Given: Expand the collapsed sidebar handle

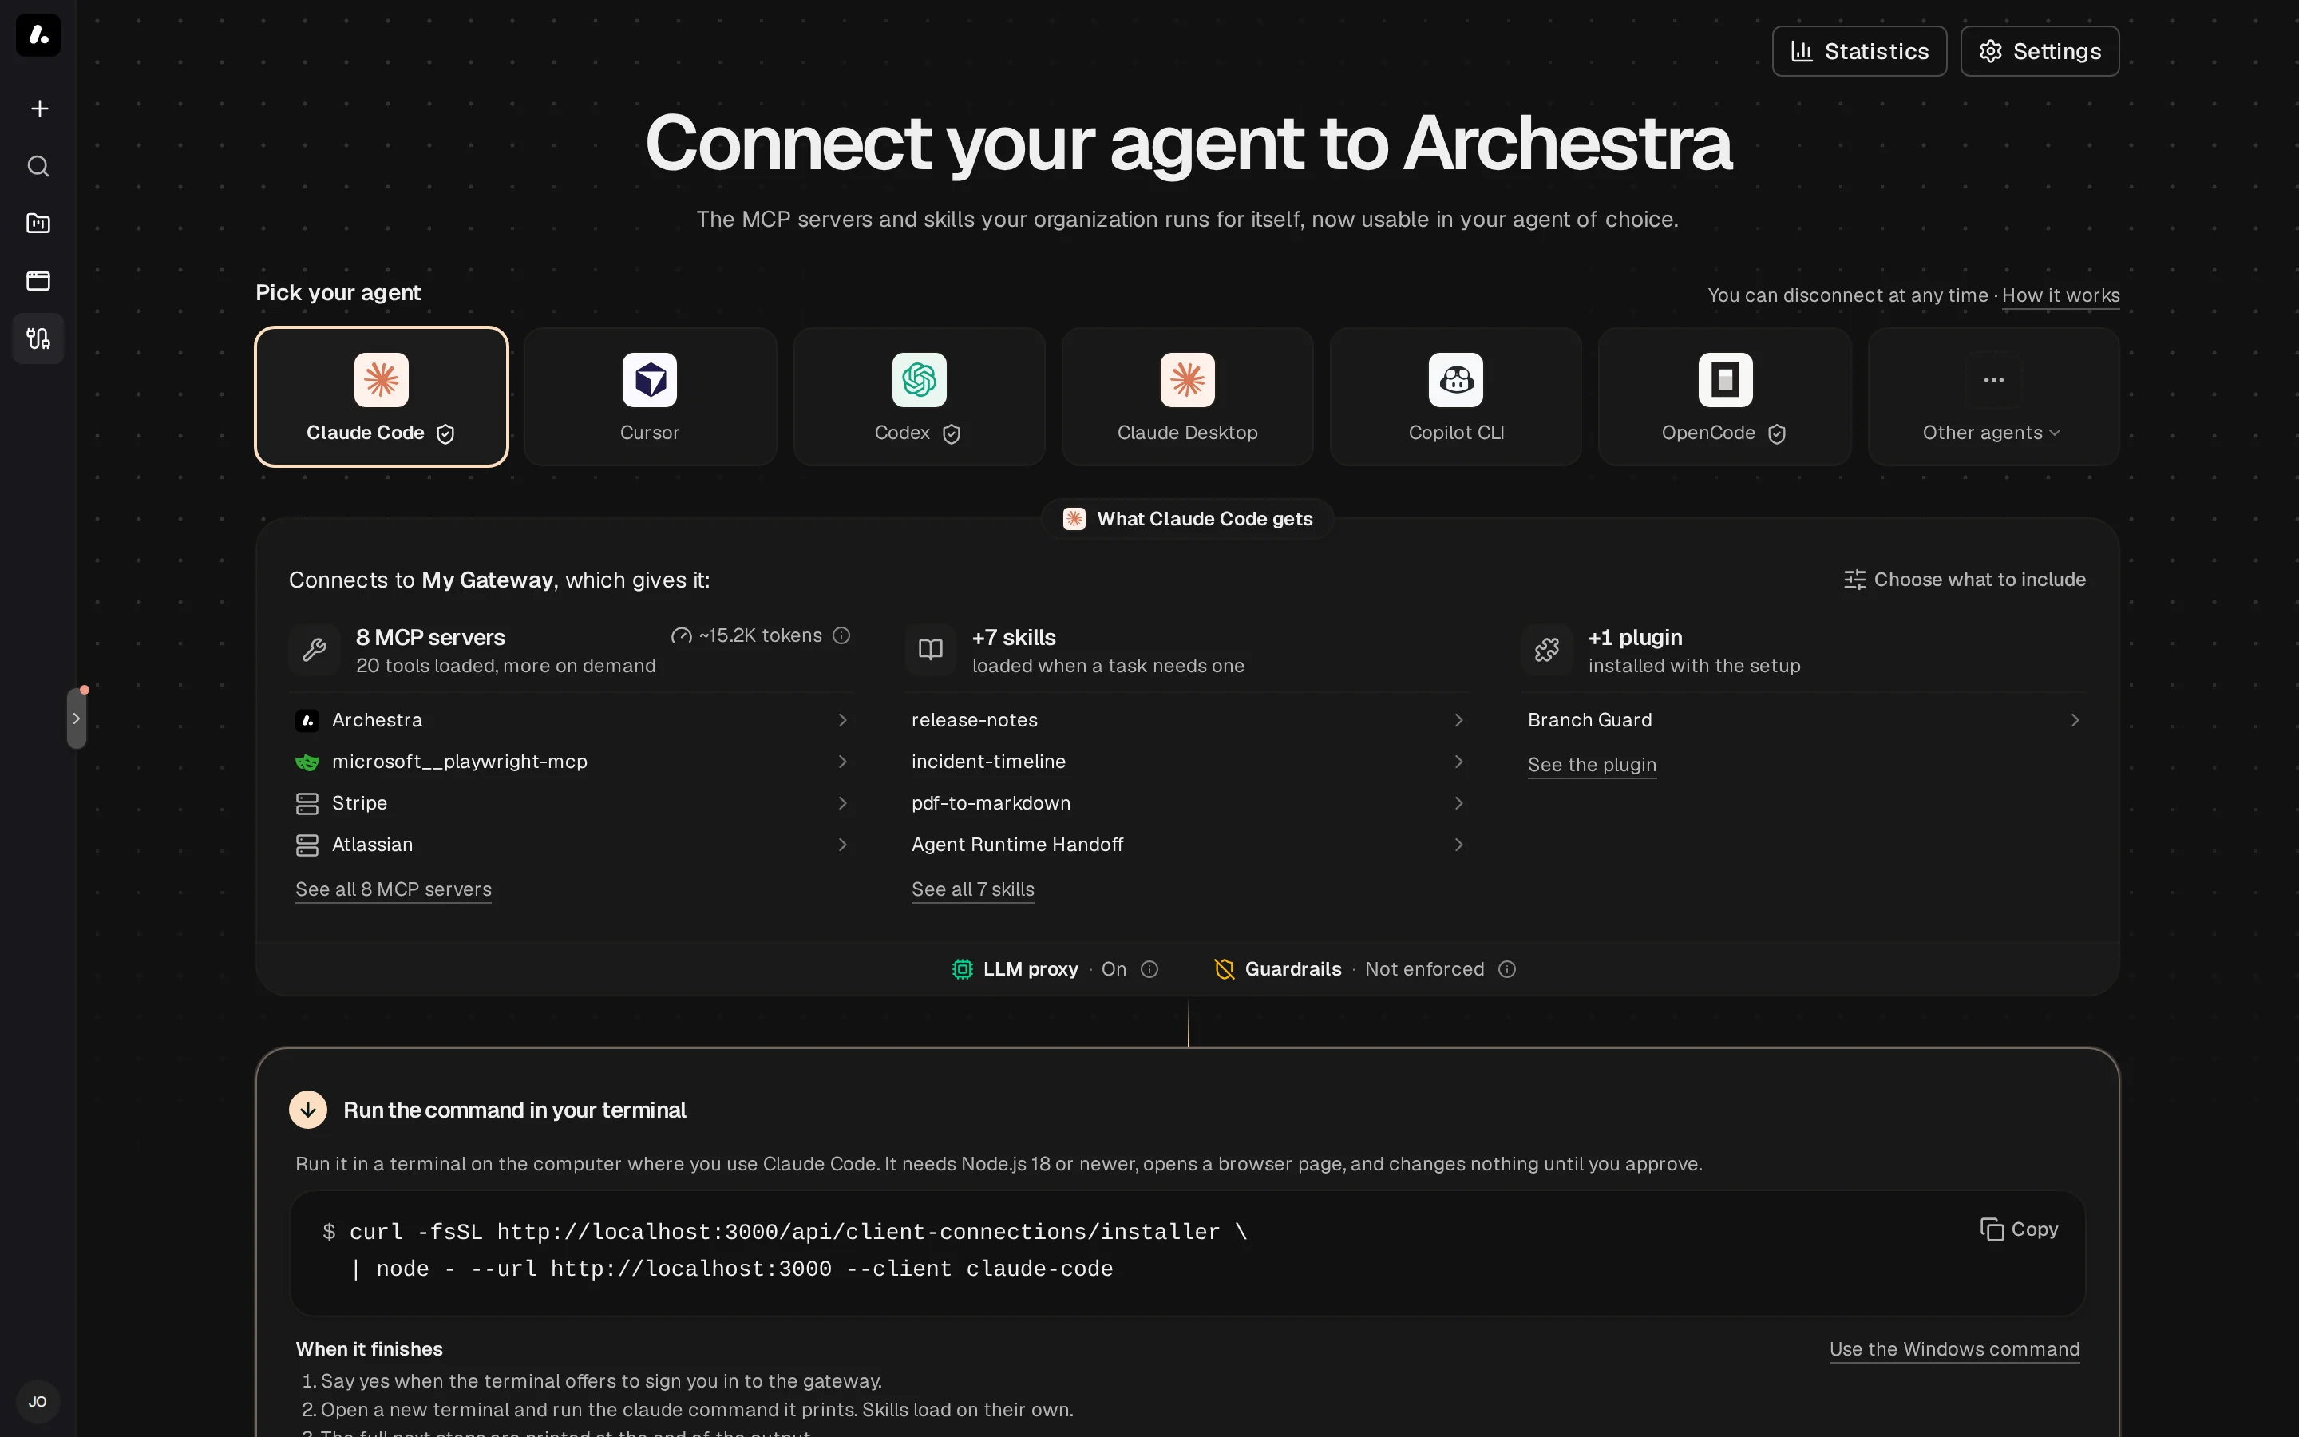Looking at the screenshot, I should point(77,718).
